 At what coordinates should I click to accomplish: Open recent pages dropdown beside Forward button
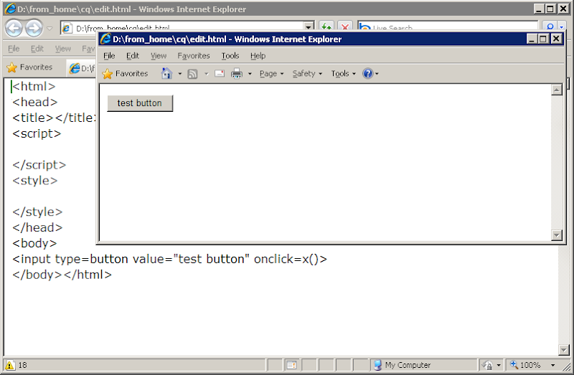coord(50,28)
